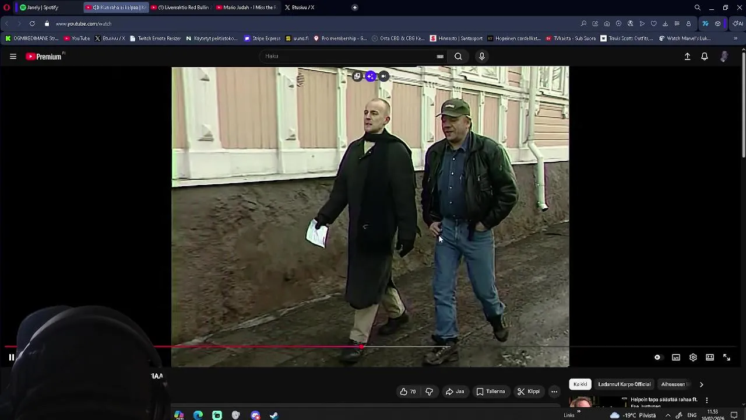
Task: Expand the Links toolbar chevron in taskbar
Action: (579, 412)
